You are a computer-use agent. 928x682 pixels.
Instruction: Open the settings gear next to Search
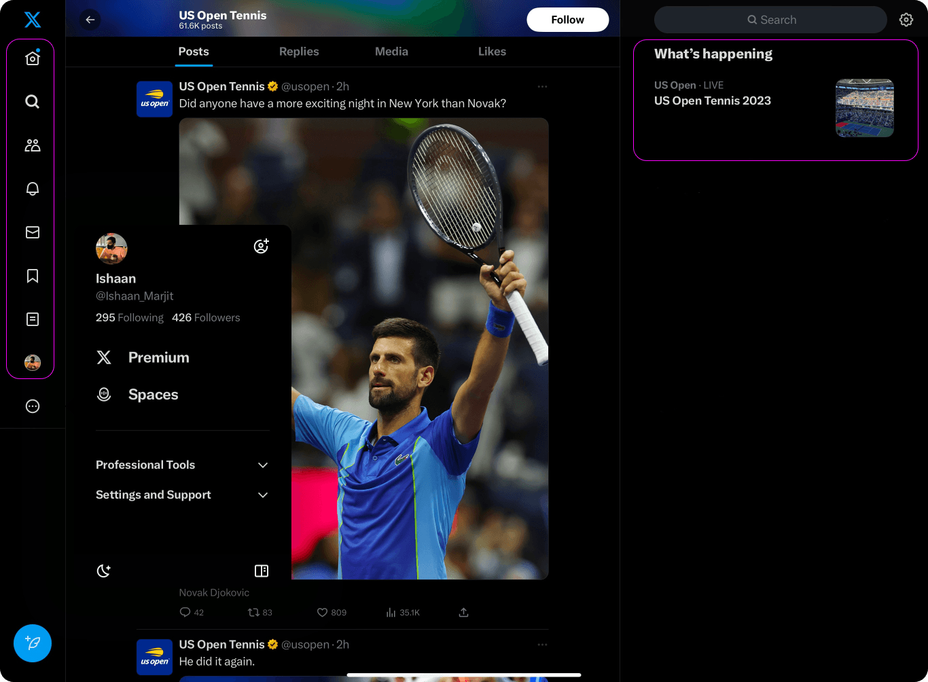pyautogui.click(x=906, y=20)
